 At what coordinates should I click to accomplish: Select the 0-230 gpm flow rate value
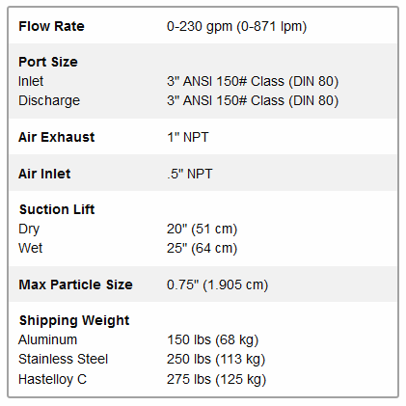[236, 27]
